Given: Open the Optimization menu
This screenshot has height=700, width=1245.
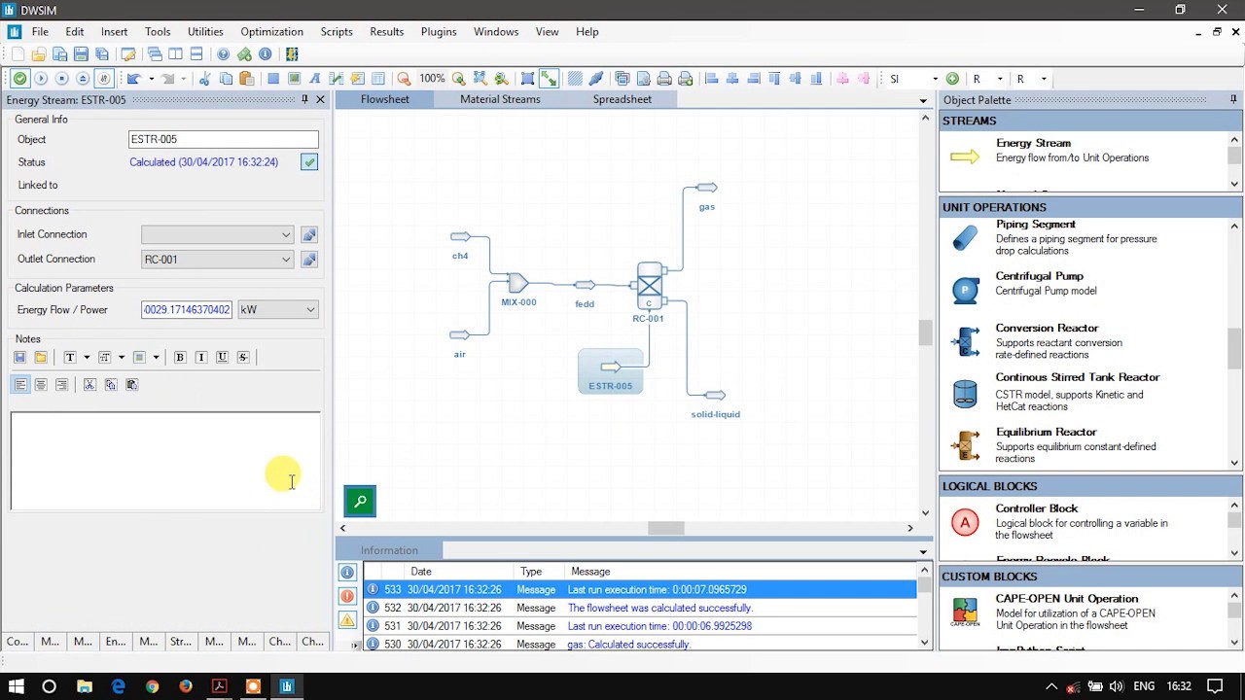Looking at the screenshot, I should click(271, 32).
